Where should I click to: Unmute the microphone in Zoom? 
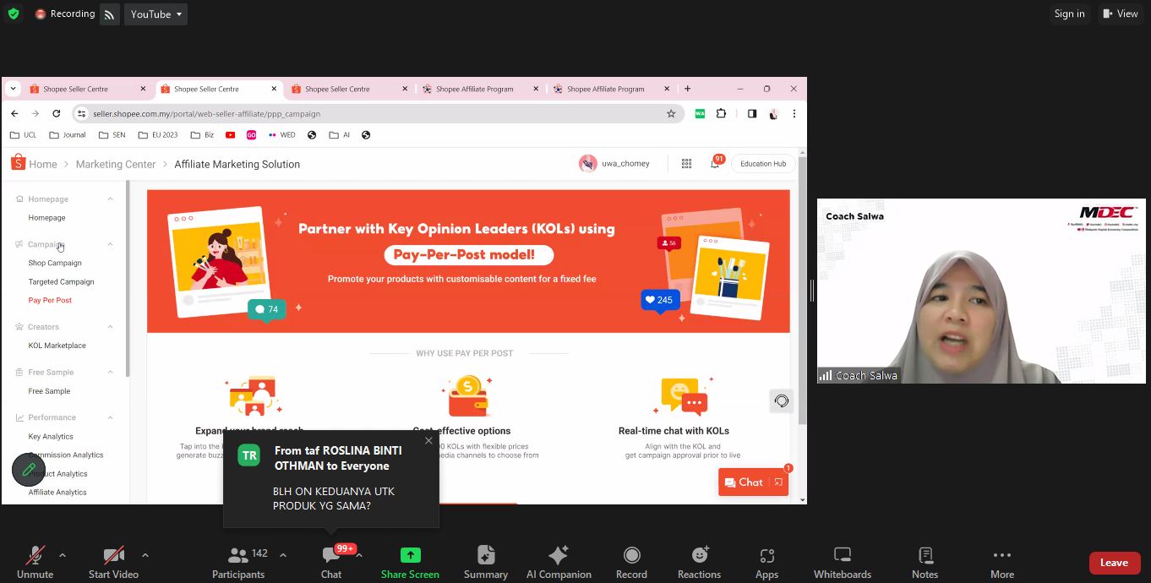pos(35,562)
